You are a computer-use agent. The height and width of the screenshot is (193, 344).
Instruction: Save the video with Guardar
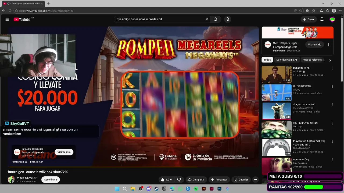pos(241,180)
